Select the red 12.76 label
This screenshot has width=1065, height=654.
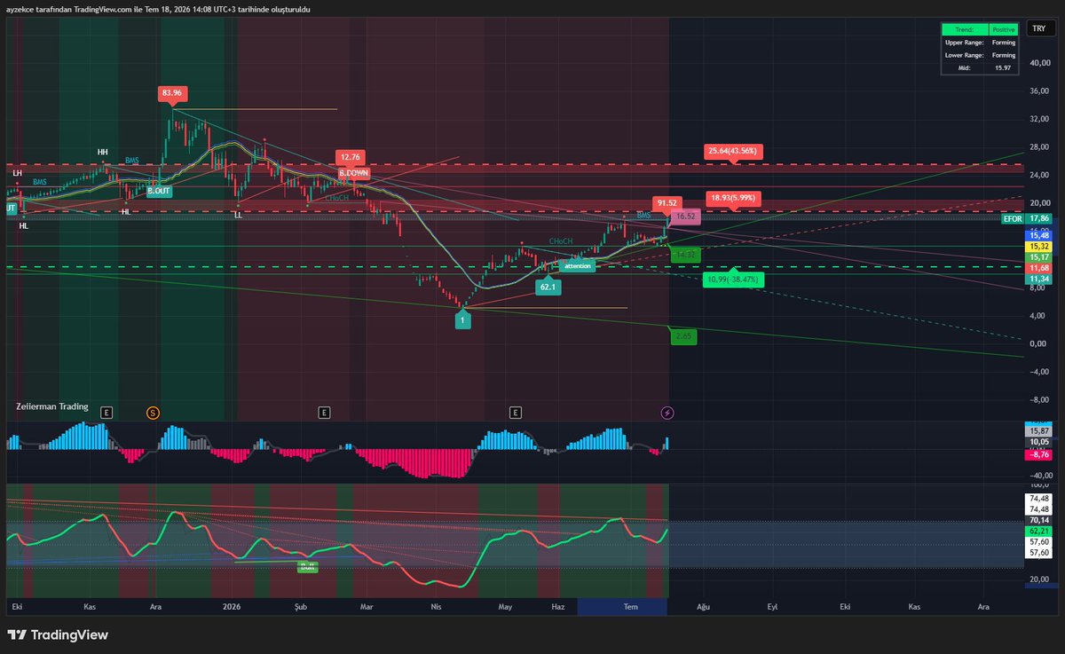click(x=351, y=157)
